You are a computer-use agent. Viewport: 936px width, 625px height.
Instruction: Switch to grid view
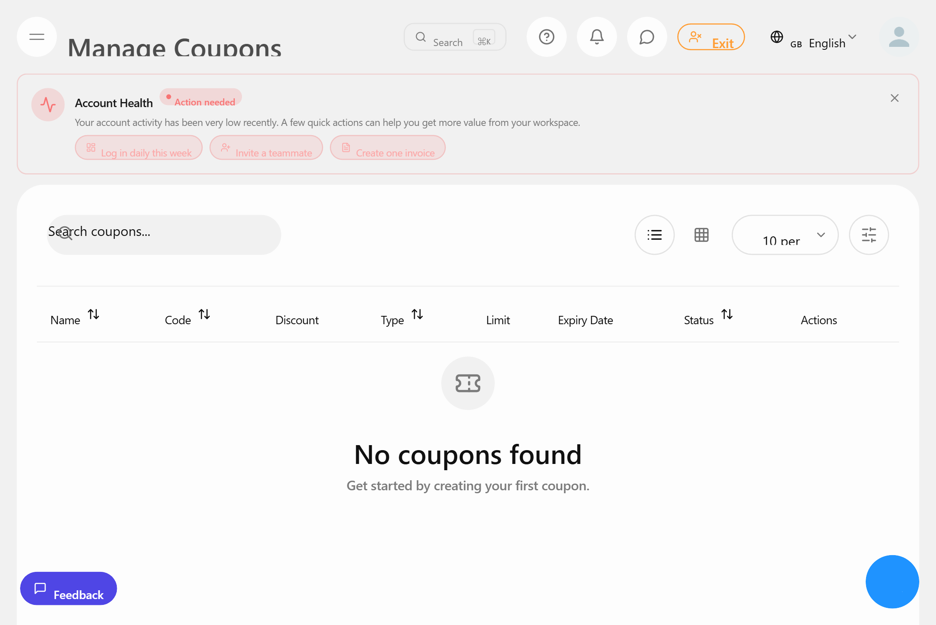(x=702, y=235)
